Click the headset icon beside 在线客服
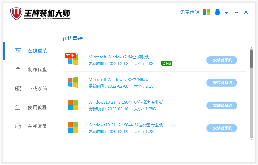258x165 pixels. coord(18,126)
